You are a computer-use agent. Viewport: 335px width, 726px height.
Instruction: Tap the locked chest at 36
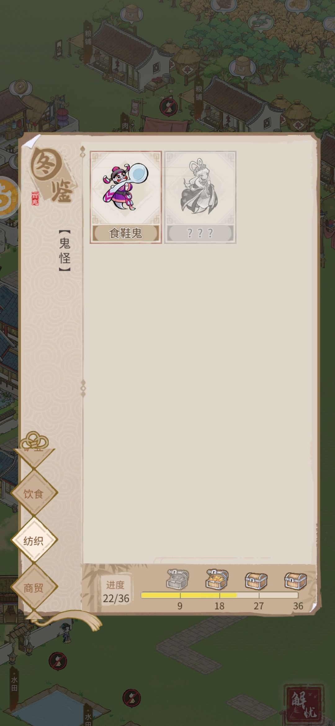[296, 580]
